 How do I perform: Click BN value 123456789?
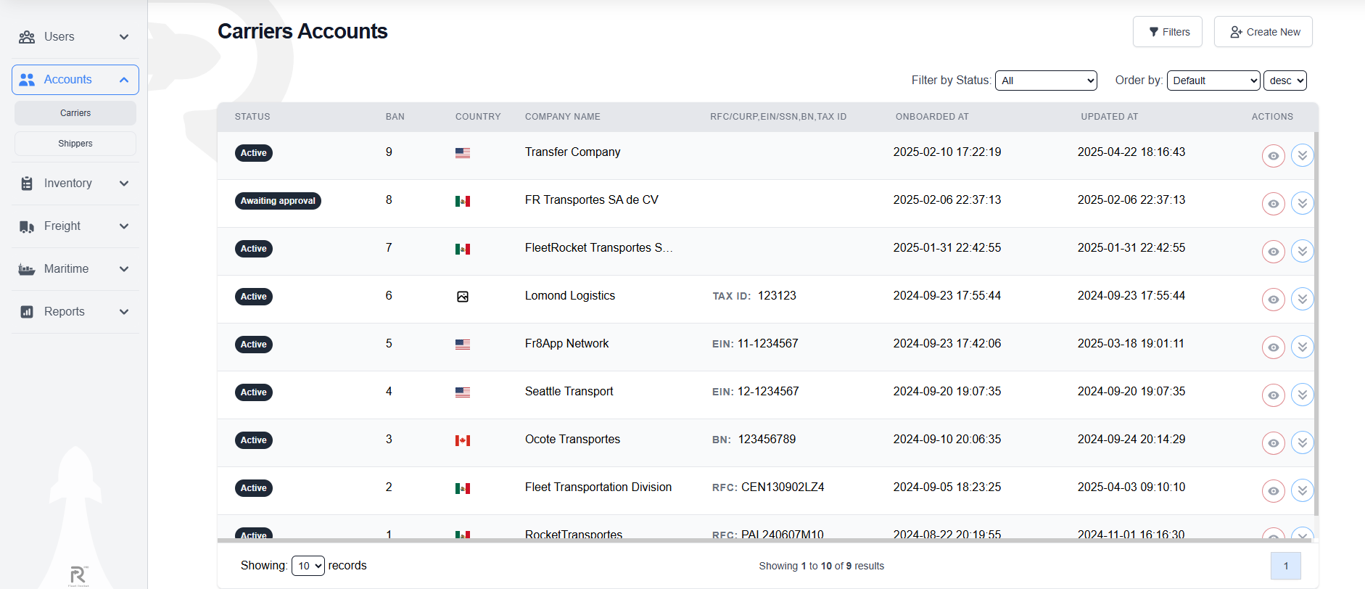point(767,440)
